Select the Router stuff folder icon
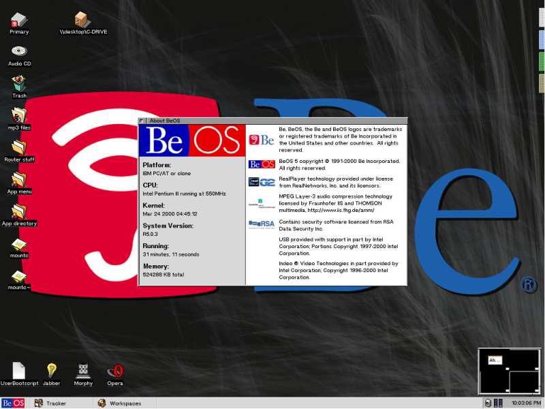 pyautogui.click(x=19, y=147)
